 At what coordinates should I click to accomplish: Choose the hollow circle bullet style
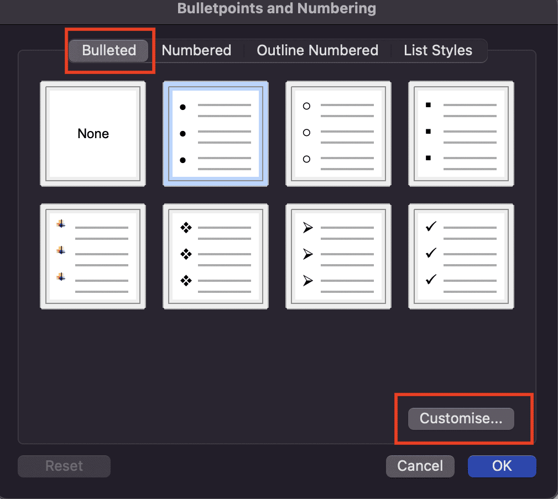coord(338,133)
